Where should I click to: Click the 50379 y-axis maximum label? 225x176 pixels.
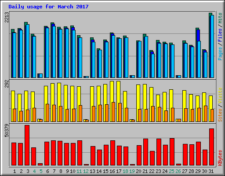coord(7,131)
